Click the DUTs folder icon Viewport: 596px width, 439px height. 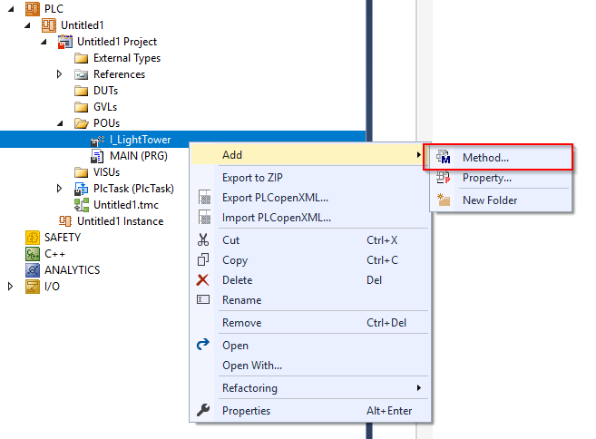(82, 91)
